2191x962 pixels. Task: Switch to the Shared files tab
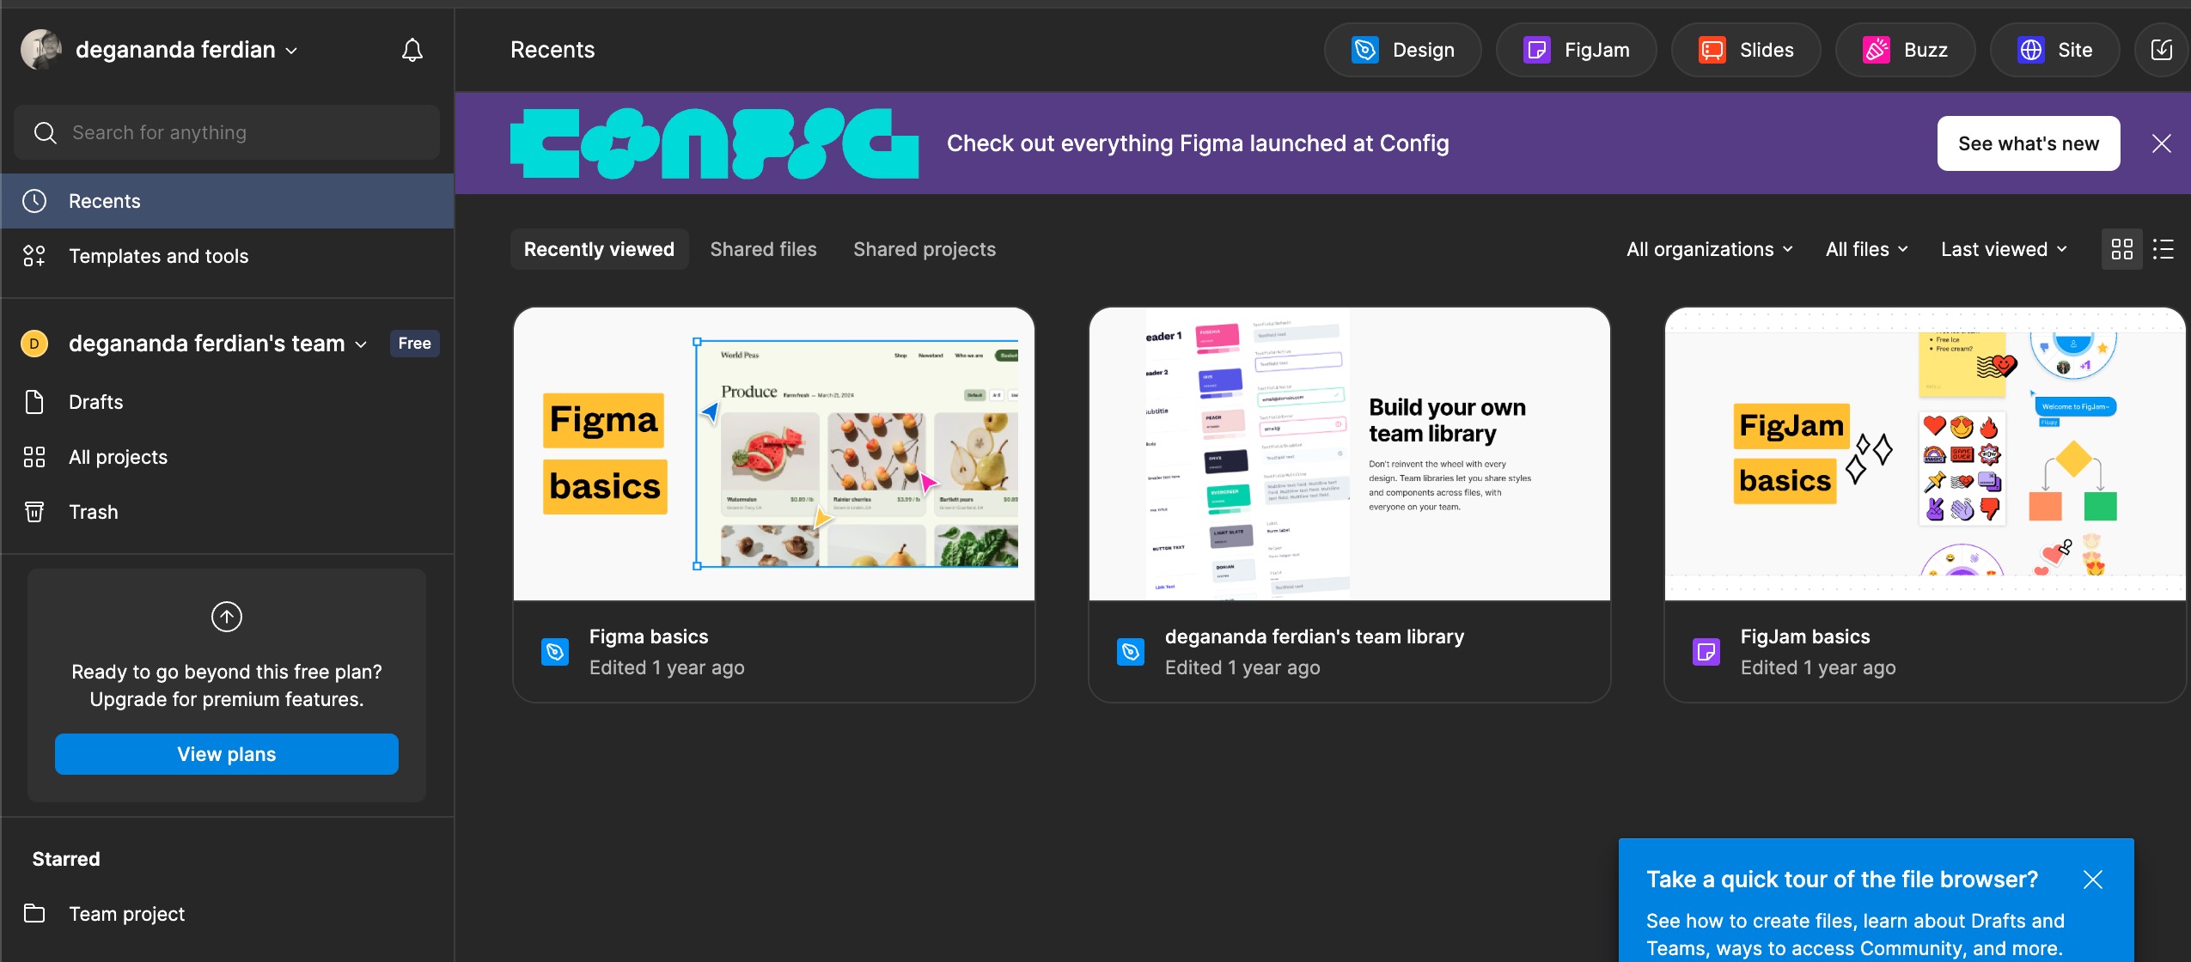click(763, 249)
